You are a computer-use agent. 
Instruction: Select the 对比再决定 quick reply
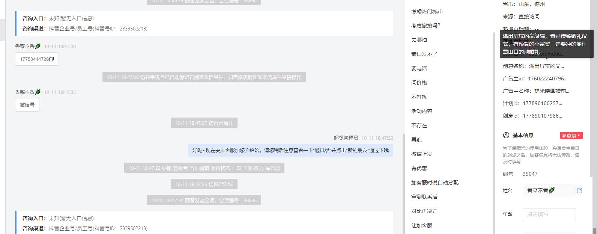(424, 211)
